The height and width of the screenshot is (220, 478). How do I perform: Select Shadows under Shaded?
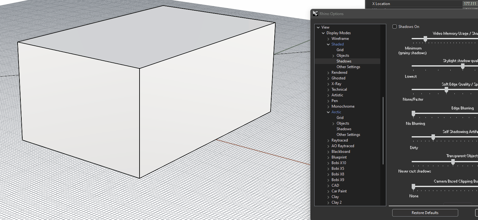point(344,61)
